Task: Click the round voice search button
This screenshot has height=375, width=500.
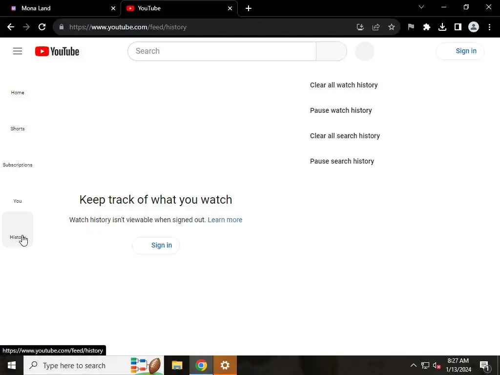Action: click(x=364, y=51)
